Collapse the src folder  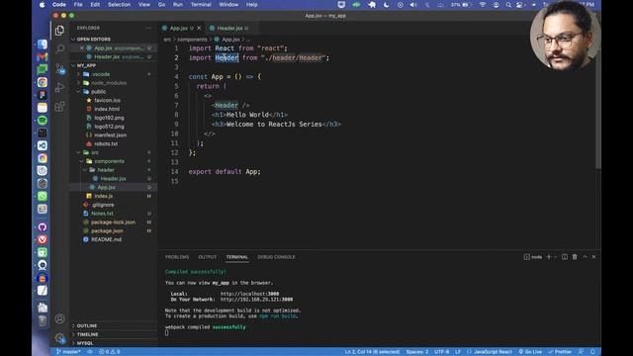point(95,152)
